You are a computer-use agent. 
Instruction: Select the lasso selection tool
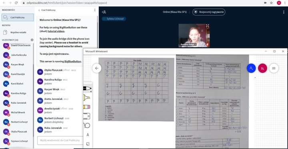tap(87, 125)
